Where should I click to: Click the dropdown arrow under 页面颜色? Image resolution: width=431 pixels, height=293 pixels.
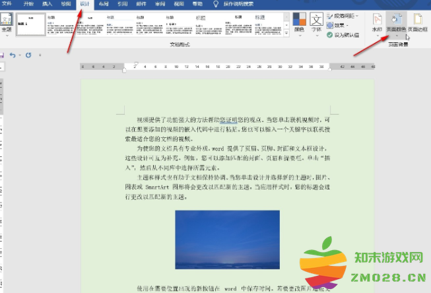pos(397,36)
